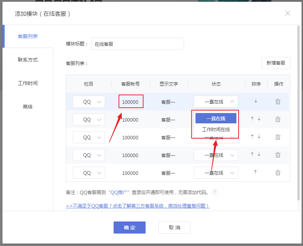Click 取消 to cancel the dialog
Screen dimensions: 303x246
[x=174, y=228]
